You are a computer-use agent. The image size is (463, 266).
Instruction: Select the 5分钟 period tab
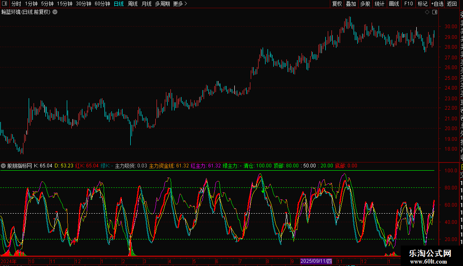click(47, 4)
